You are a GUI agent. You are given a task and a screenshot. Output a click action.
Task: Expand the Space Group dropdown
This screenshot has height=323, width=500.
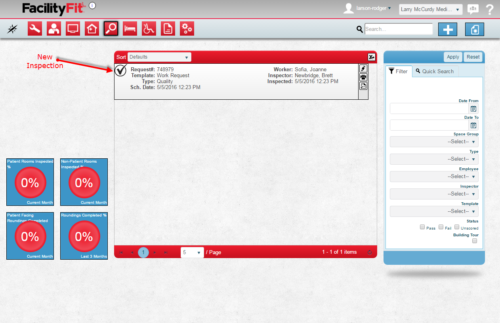434,142
